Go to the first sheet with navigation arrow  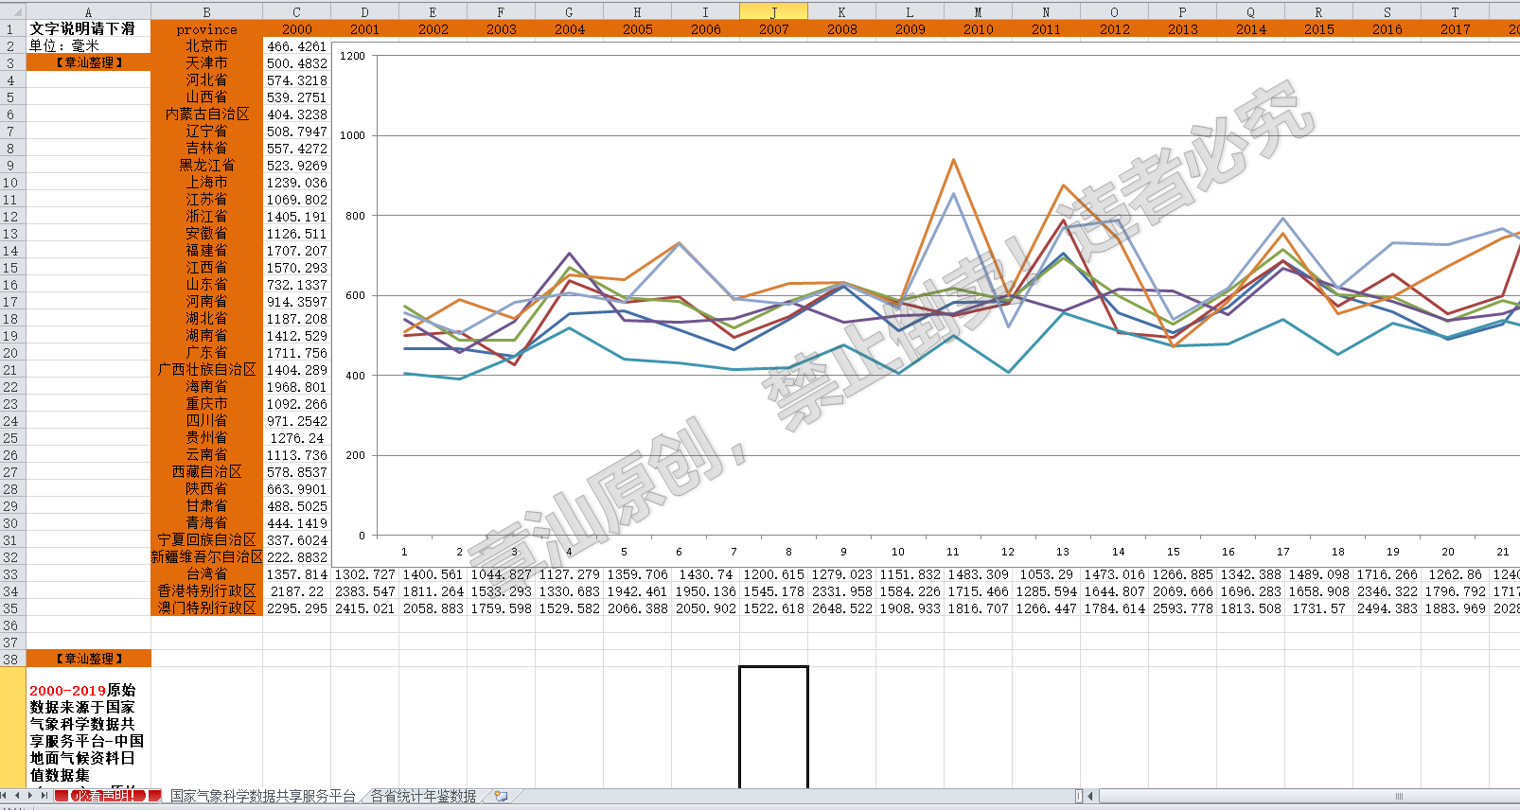[x=6, y=796]
